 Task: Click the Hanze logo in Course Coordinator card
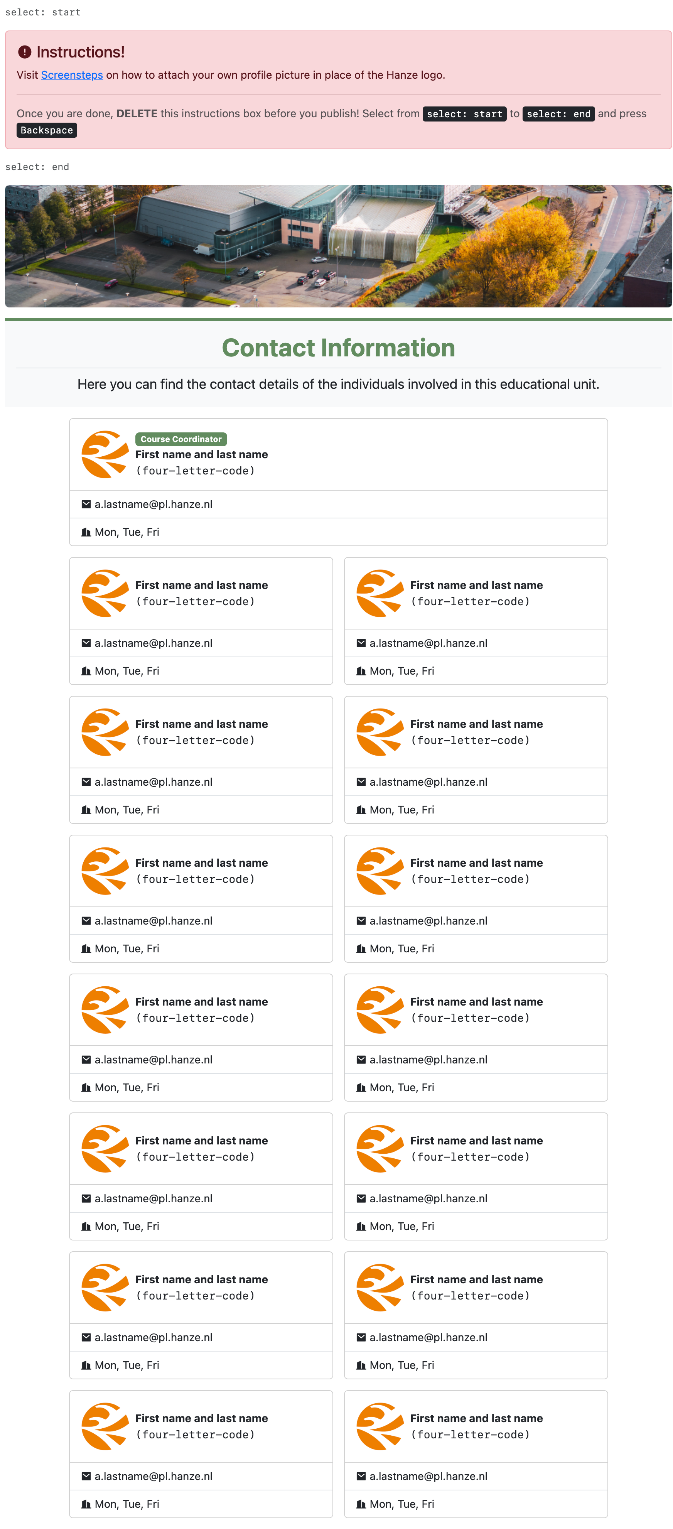coord(105,455)
